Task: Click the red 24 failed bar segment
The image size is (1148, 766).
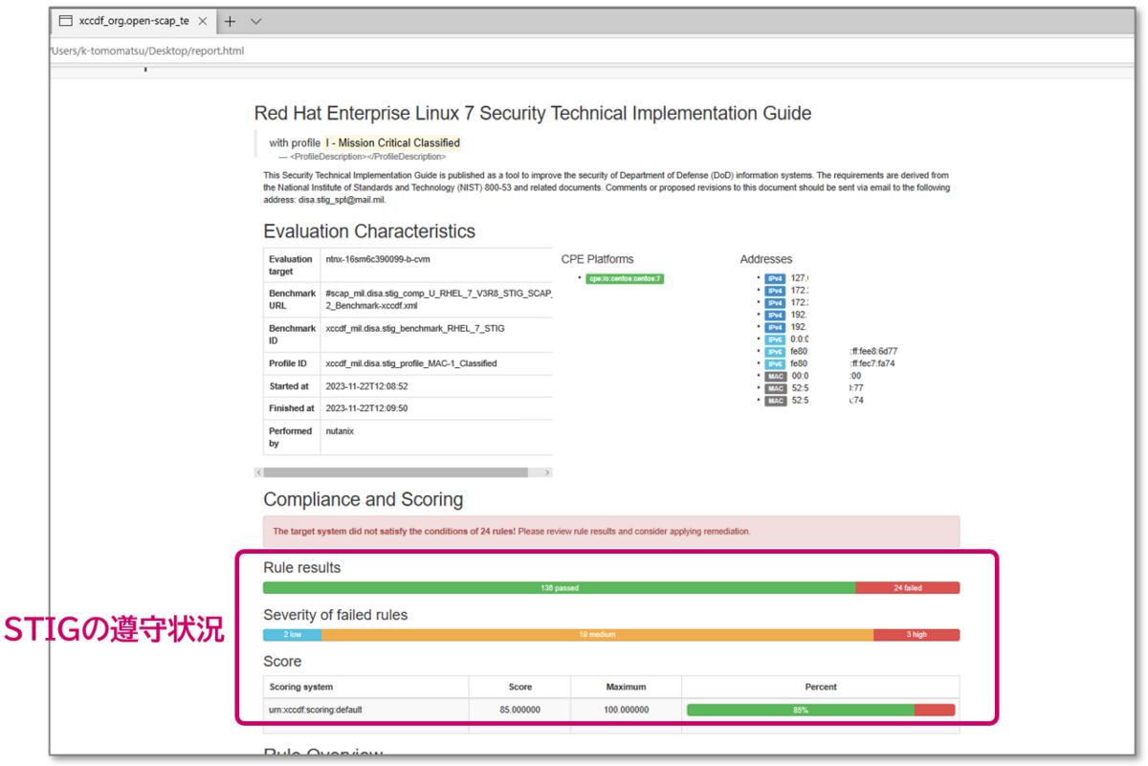Action: point(908,588)
